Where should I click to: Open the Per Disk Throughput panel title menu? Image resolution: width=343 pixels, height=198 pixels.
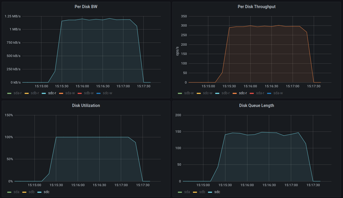tap(257, 7)
